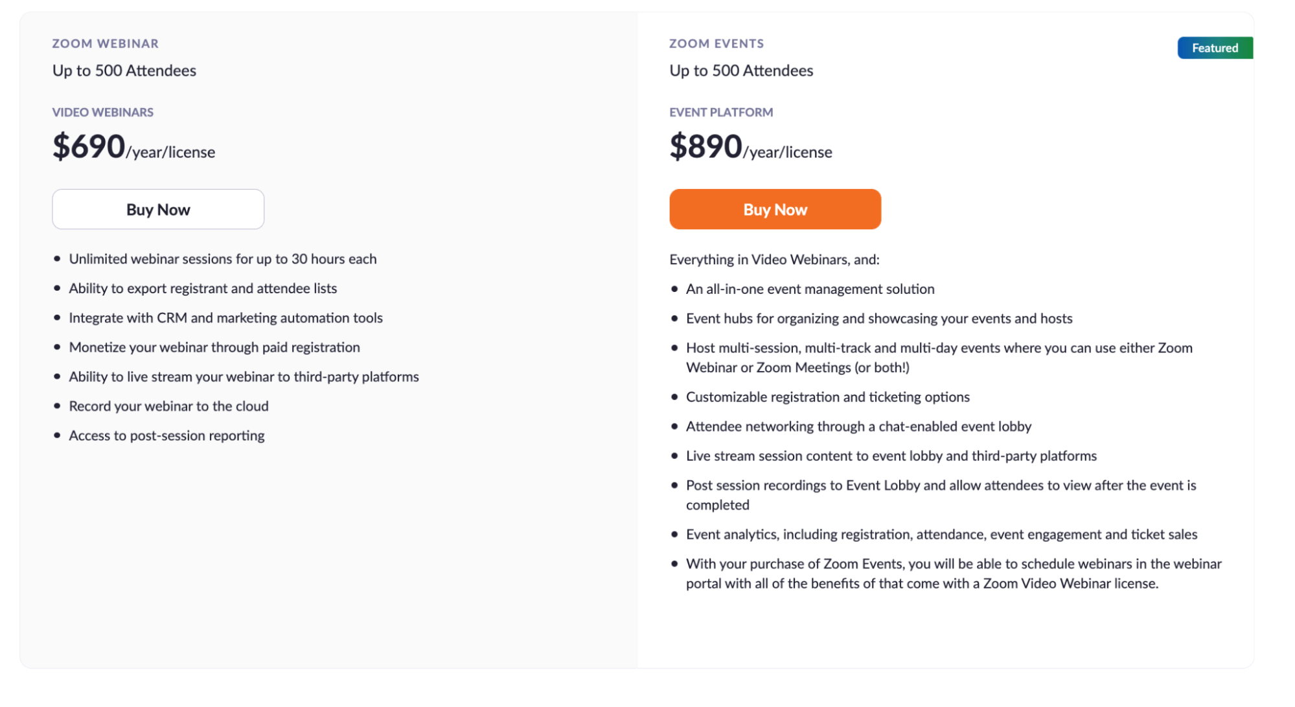
Task: Click the orange Buy Now button for Zoom Events
Action: pos(775,208)
